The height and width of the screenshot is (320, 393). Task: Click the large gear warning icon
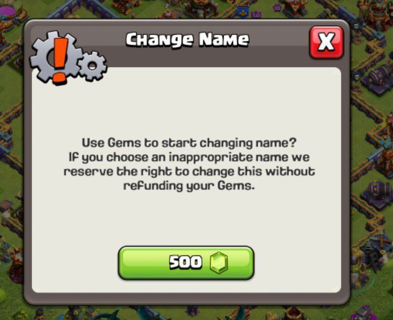[x=57, y=57]
